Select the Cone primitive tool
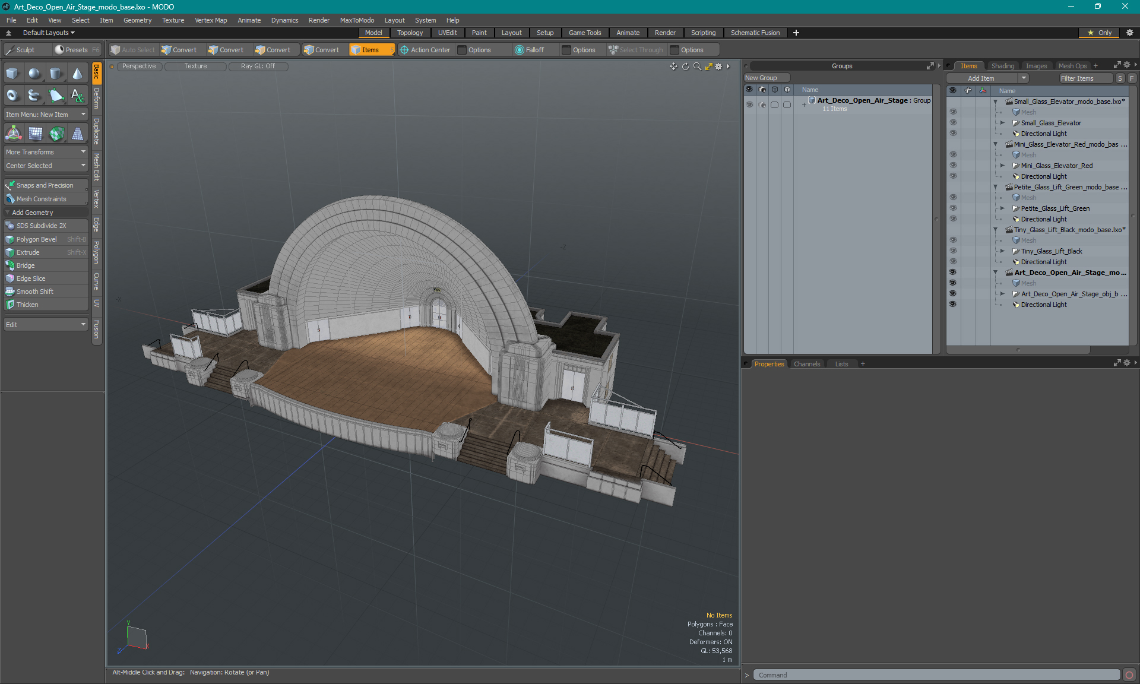This screenshot has width=1140, height=684. 77,74
